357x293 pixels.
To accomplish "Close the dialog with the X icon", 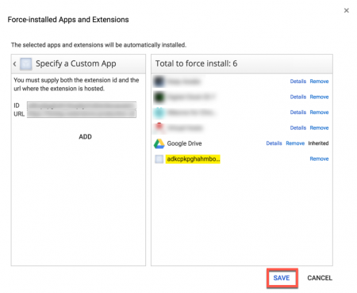I will click(347, 10).
